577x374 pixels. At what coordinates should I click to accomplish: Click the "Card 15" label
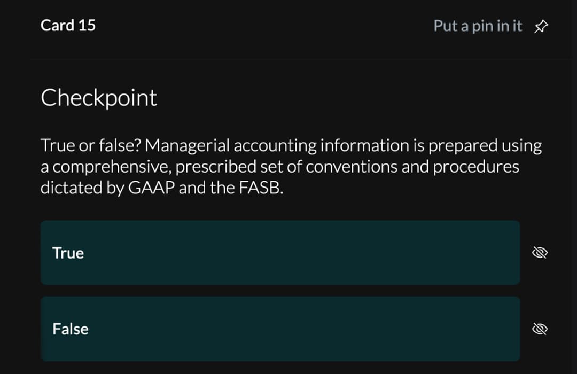(x=68, y=25)
